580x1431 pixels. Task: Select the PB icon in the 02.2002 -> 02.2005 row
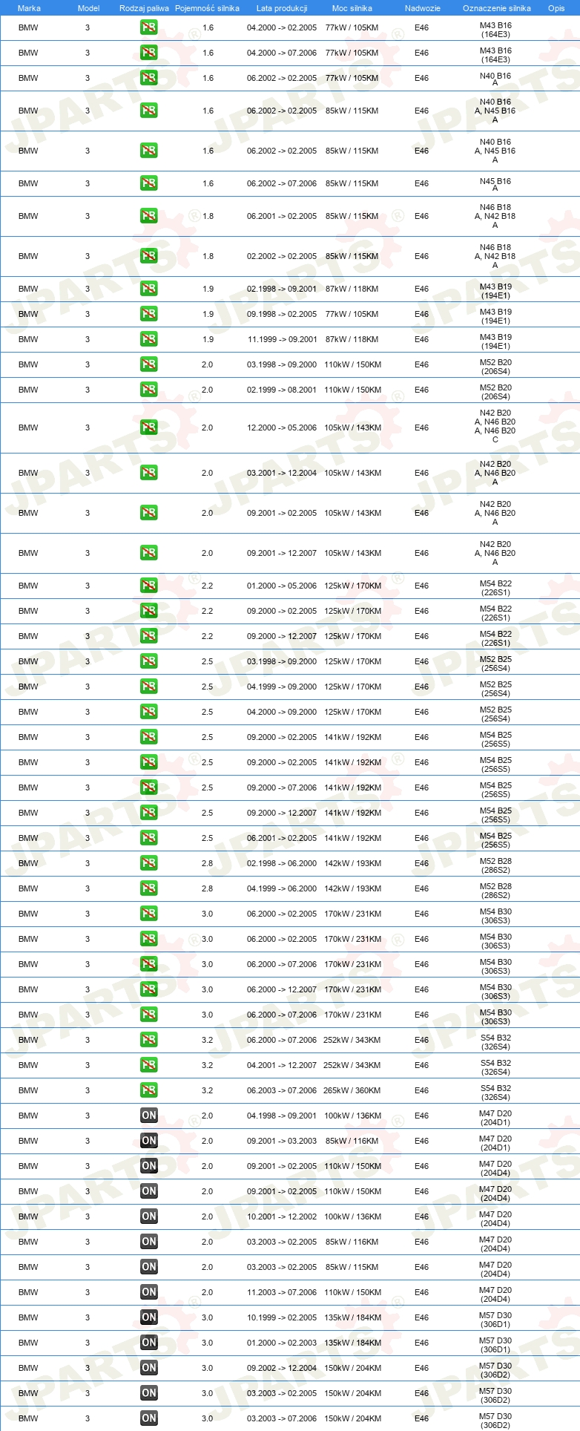pyautogui.click(x=149, y=257)
